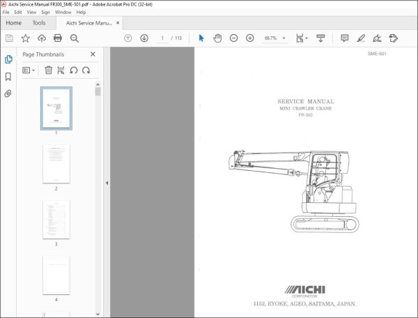This screenshot has height=318, width=418.
Task: Open the sign document tool
Action: click(x=377, y=38)
